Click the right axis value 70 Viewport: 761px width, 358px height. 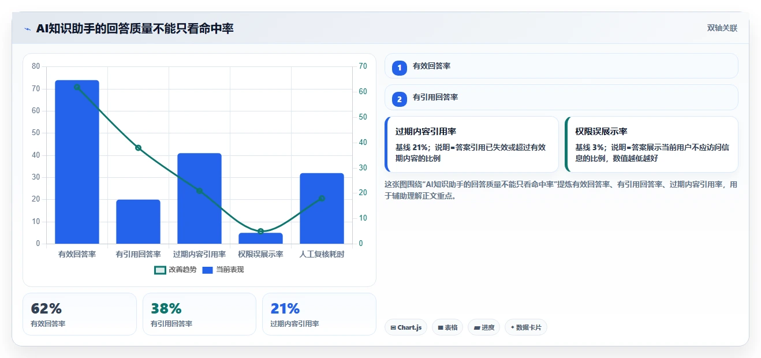(x=363, y=66)
